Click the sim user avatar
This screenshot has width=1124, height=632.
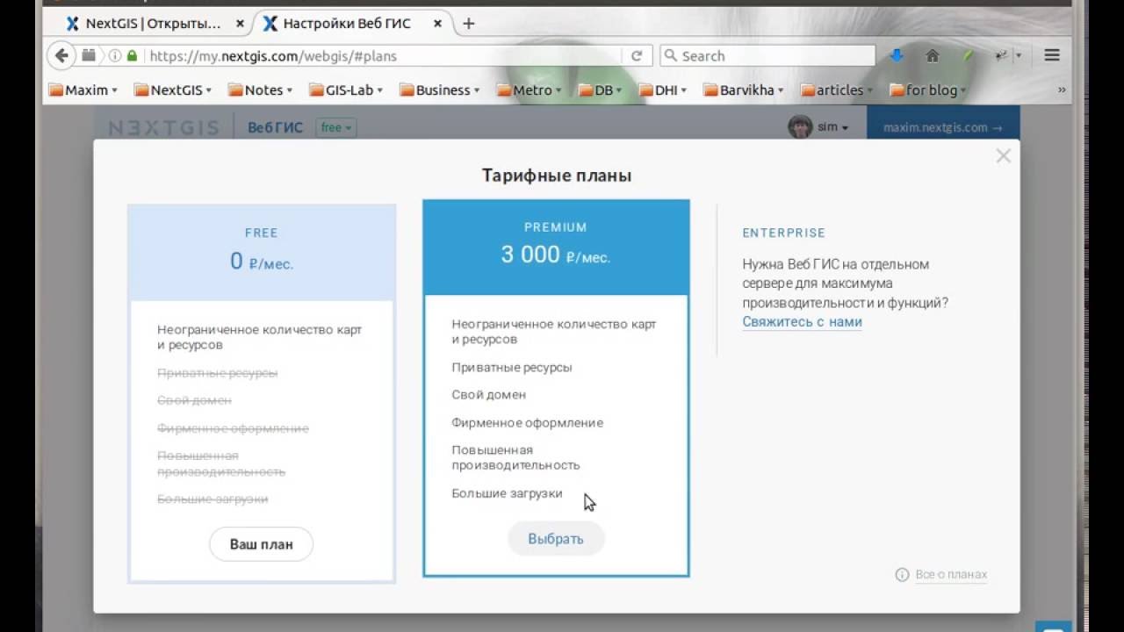(800, 127)
